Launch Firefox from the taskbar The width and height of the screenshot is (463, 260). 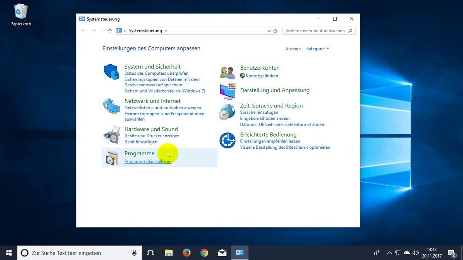pos(186,253)
